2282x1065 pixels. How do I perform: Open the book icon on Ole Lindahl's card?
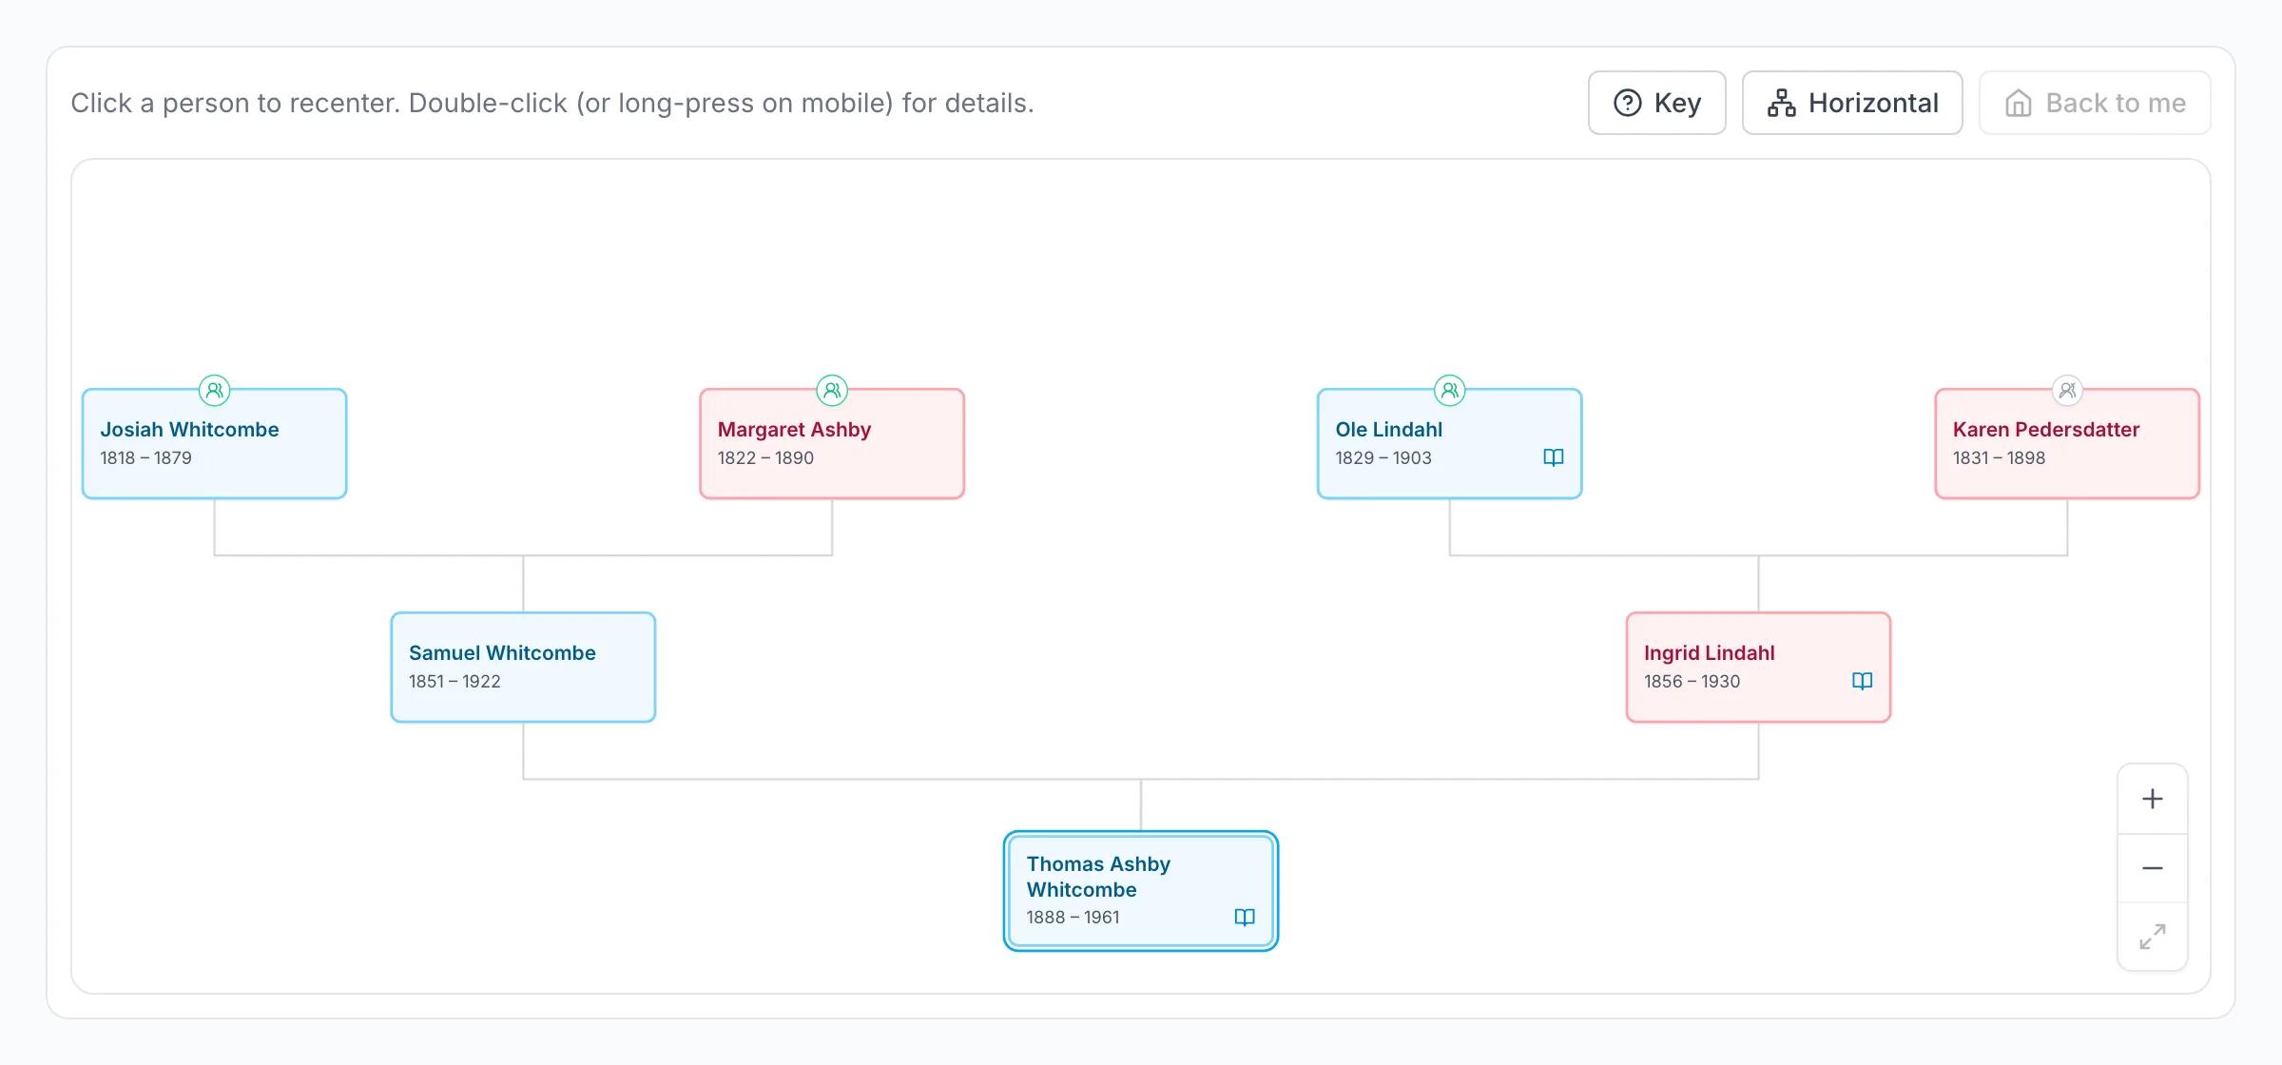1554,457
